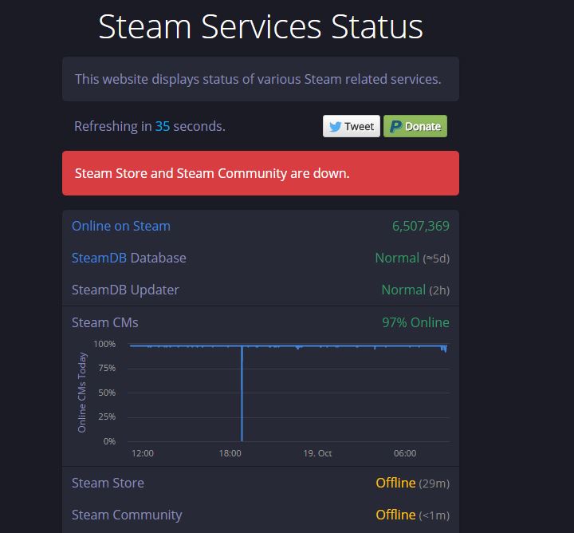Viewport: 574px width, 533px height.
Task: Click the 6,507,369 online count
Action: click(421, 226)
